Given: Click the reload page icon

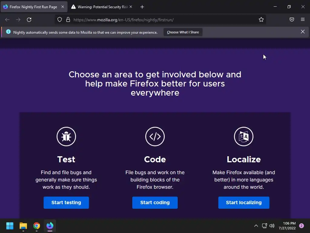Looking at the screenshot, I should [x=29, y=20].
